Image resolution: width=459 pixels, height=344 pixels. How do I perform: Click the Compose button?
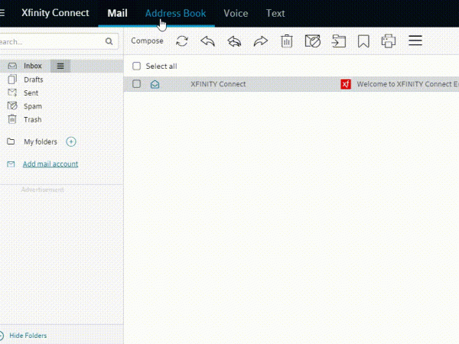click(147, 41)
